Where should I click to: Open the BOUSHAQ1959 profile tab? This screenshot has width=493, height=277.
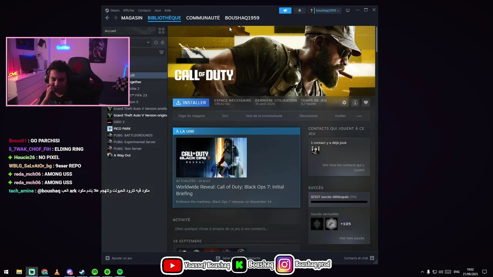pos(242,18)
